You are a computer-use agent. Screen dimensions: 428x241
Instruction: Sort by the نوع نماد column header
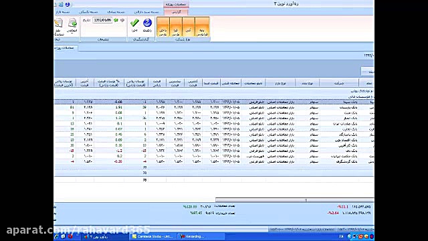click(x=308, y=83)
